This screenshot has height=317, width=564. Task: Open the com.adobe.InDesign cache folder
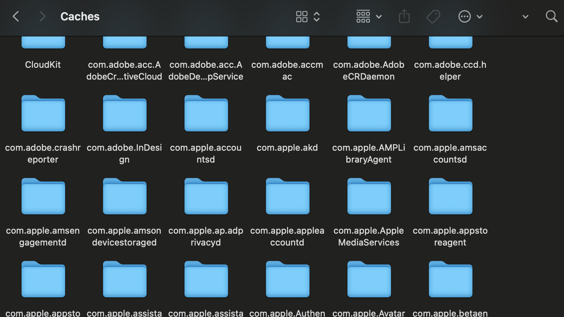(124, 114)
